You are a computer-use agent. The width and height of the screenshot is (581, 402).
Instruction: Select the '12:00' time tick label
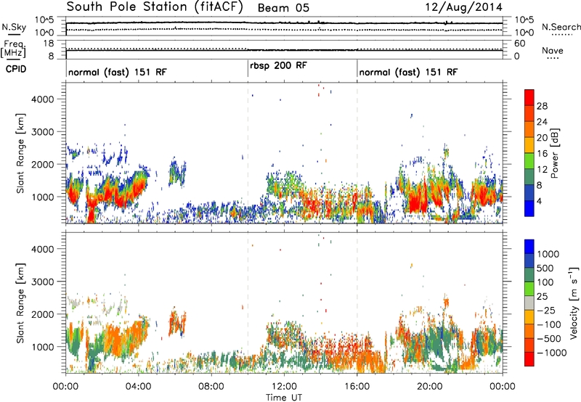click(284, 387)
